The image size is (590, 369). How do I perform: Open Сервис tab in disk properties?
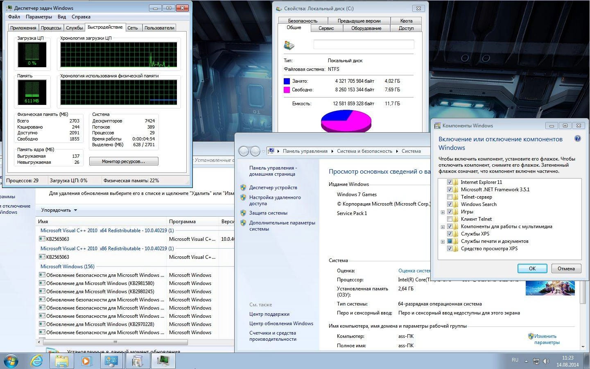coord(326,28)
